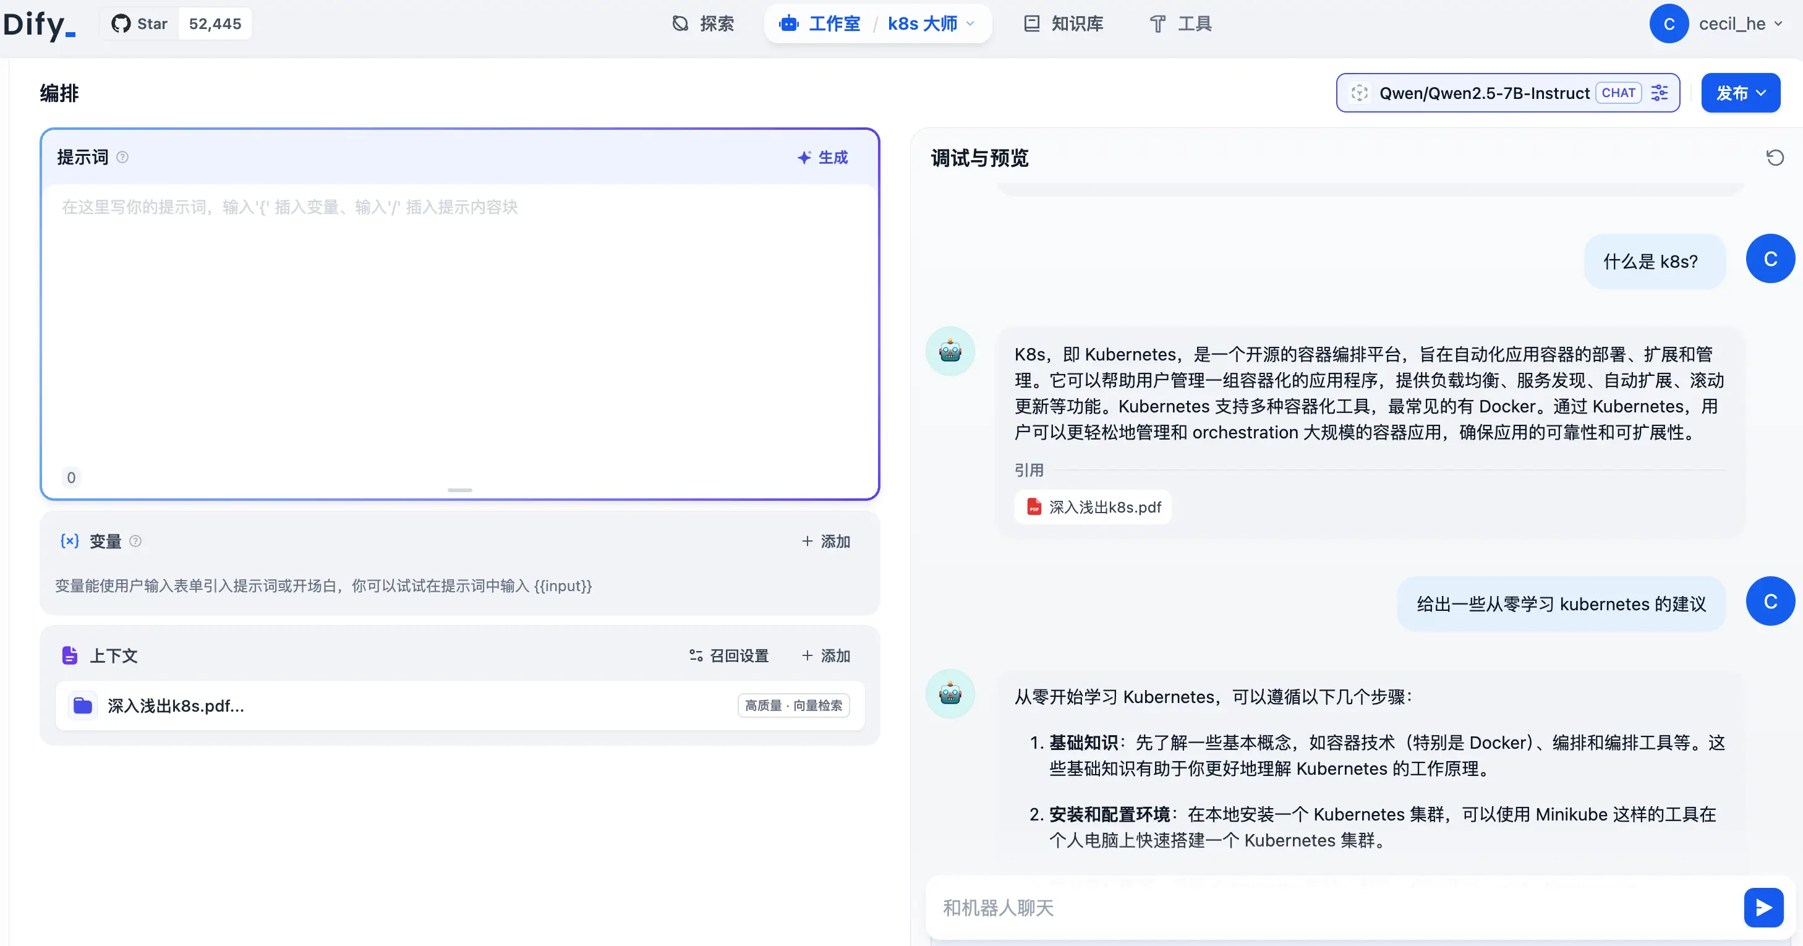Image resolution: width=1803 pixels, height=946 pixels.
Task: Click the PDF icon in citation
Action: (1033, 506)
